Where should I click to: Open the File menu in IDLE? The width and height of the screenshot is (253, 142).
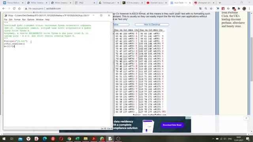point(6,19)
